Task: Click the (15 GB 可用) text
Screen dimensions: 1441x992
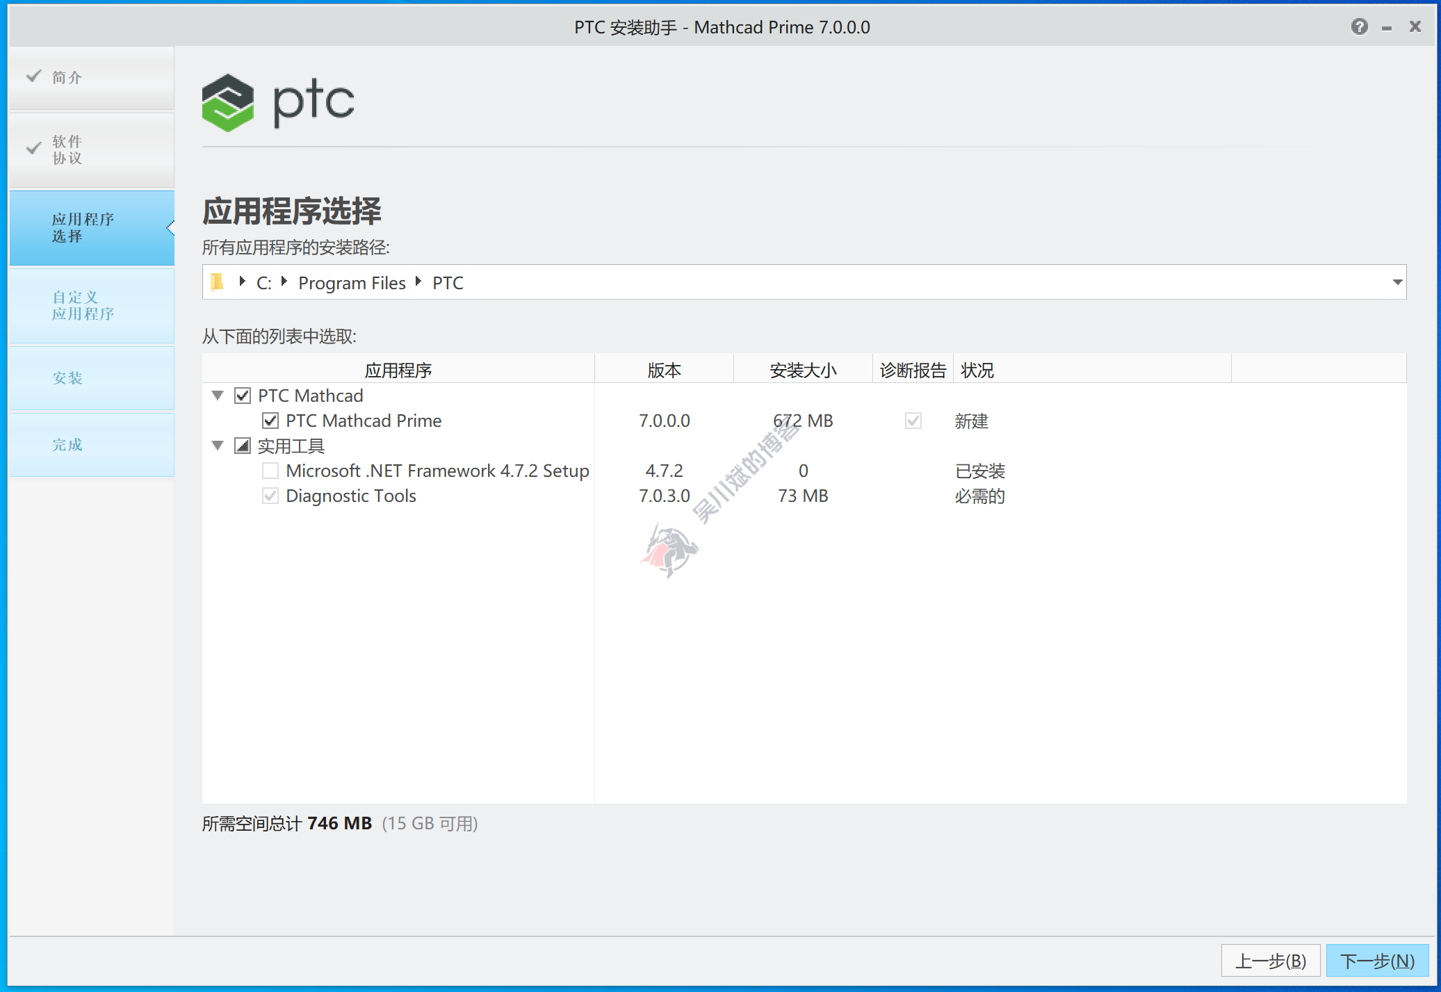Action: [x=430, y=823]
